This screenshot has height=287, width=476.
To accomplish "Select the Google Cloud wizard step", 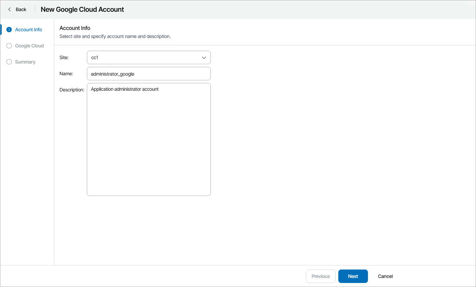I will (29, 46).
